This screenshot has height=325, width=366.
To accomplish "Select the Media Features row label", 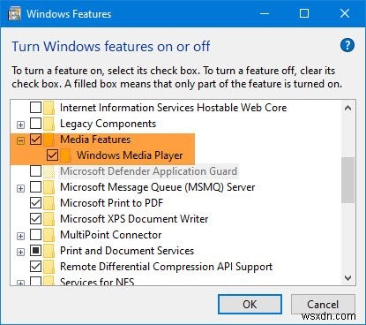I will click(x=95, y=140).
